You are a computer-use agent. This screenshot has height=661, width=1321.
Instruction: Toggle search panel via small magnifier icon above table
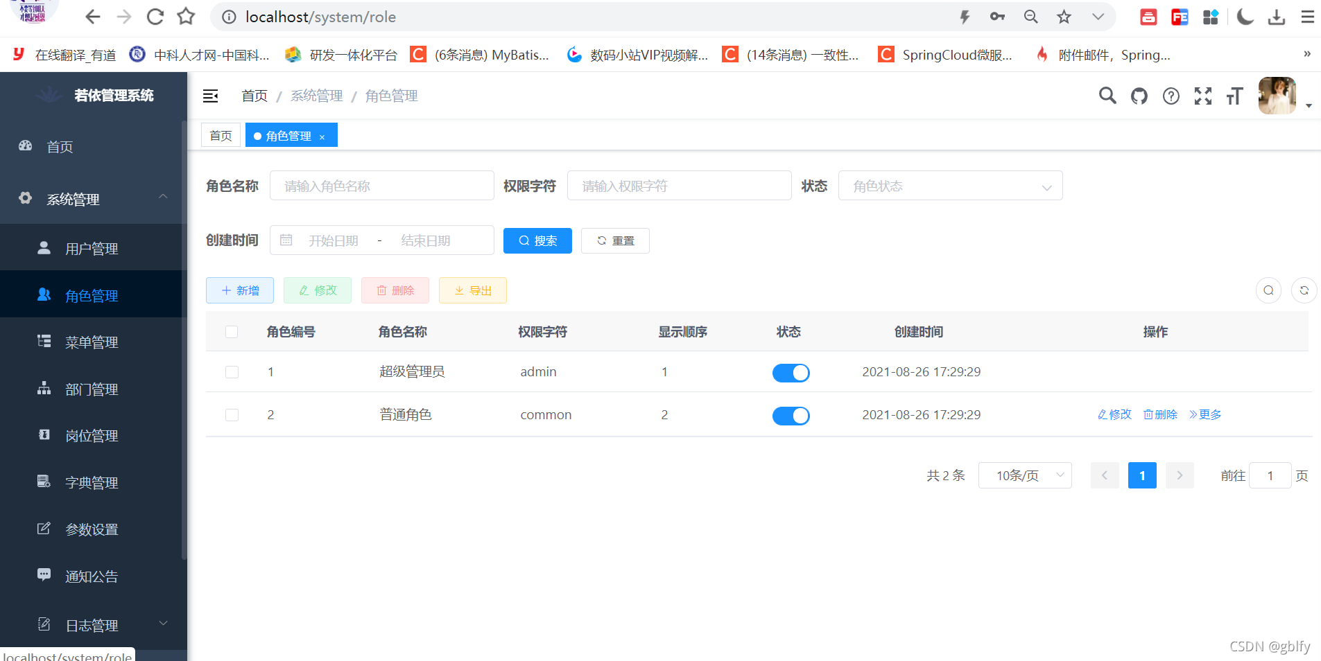[x=1268, y=290]
